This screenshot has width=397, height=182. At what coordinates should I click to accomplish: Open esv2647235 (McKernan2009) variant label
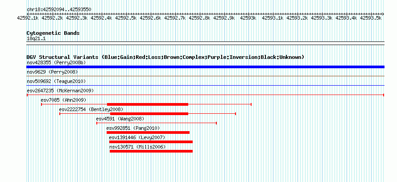coord(60,91)
